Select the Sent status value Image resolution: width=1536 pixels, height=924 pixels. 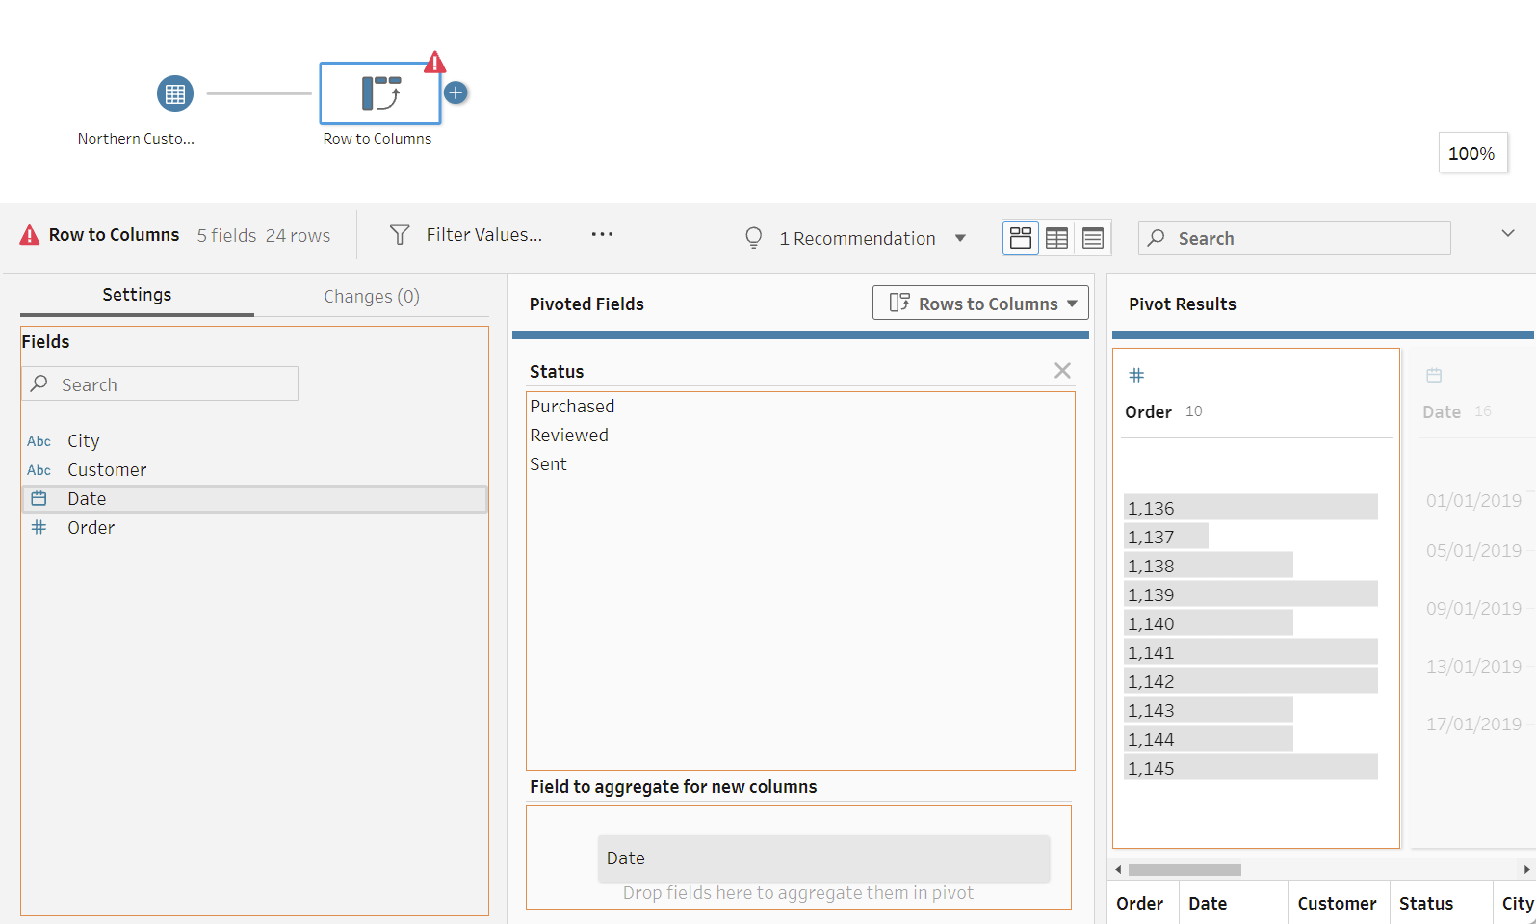[x=548, y=463]
